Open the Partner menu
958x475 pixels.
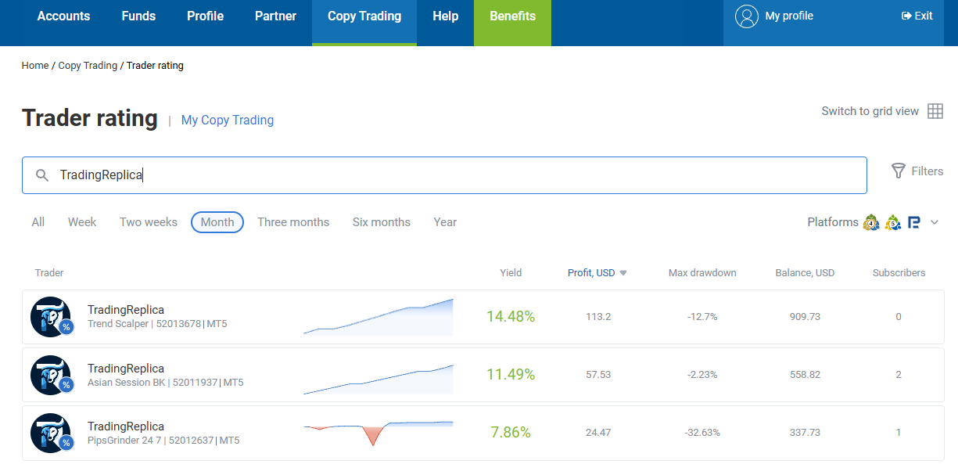pos(275,16)
